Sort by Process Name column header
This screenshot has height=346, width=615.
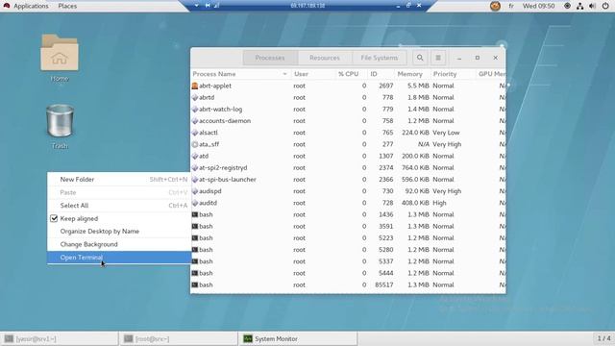click(240, 74)
